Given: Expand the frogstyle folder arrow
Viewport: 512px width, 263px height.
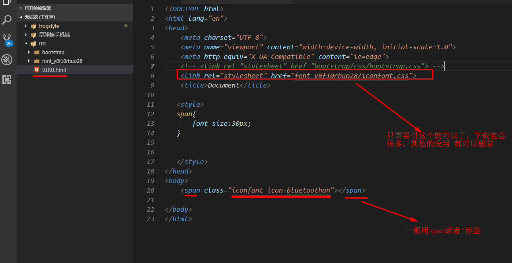Looking at the screenshot, I should [x=26, y=26].
